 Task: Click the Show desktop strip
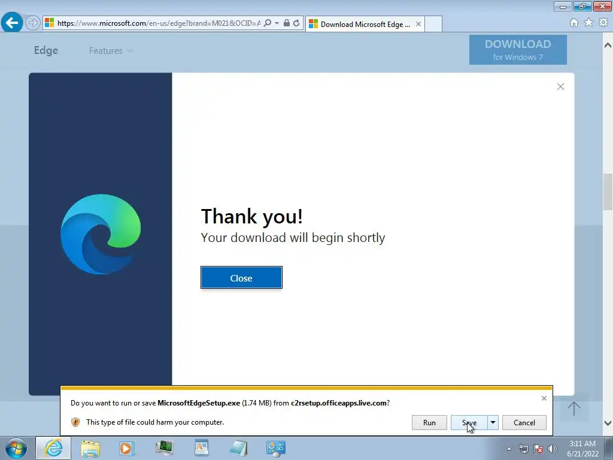click(x=608, y=448)
